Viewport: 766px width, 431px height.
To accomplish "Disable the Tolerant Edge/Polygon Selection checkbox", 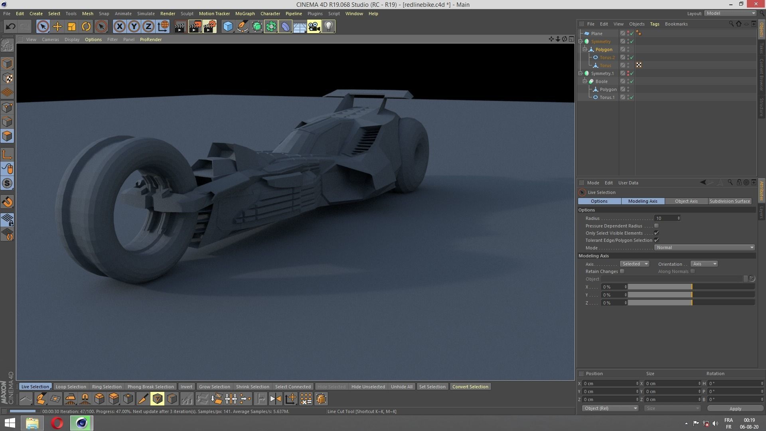I will (656, 240).
